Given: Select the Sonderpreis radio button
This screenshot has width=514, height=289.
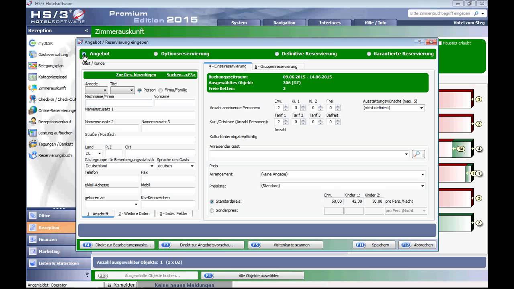Looking at the screenshot, I should pos(212,210).
